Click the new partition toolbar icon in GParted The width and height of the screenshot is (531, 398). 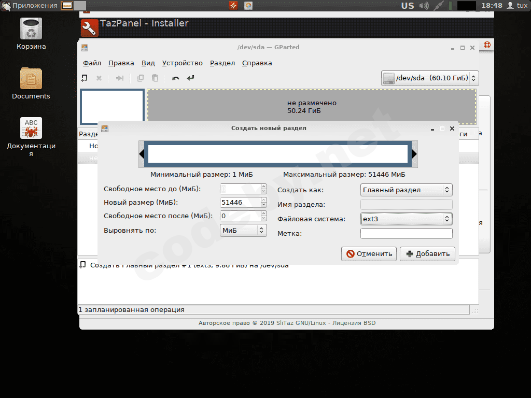pos(85,78)
